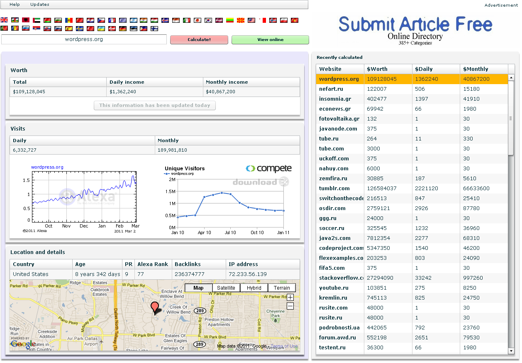Select the United Arab Emirates flag

37,20
